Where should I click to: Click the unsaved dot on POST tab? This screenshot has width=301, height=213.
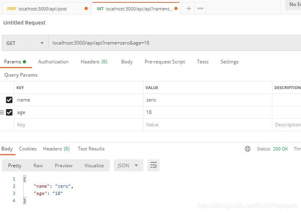tap(86, 8)
